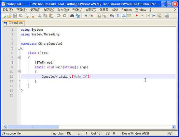Click the User Defined Language dialog icon
This screenshot has height=137, width=179.
coord(129,16)
